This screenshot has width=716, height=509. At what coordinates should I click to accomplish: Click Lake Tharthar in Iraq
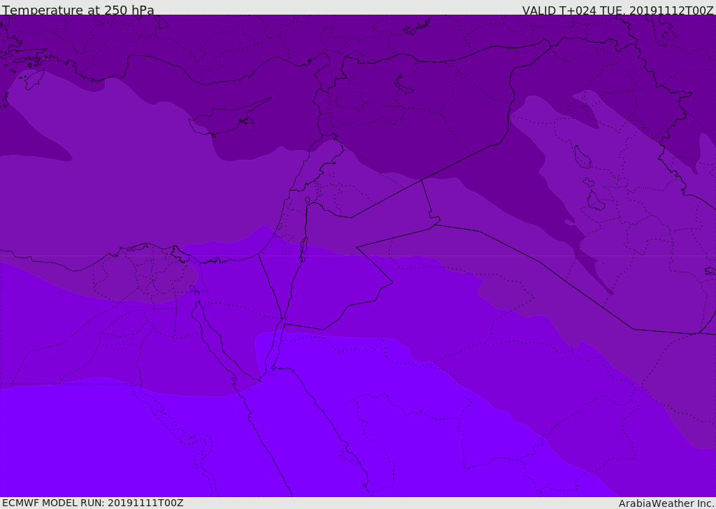click(x=582, y=158)
